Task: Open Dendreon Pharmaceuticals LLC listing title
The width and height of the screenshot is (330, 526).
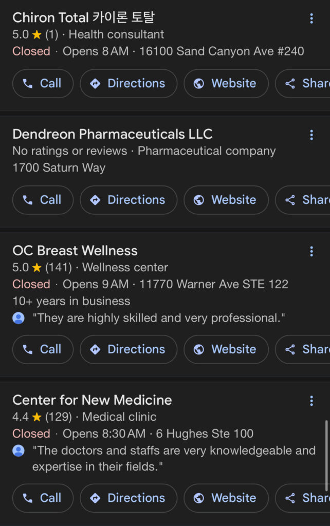Action: 112,135
